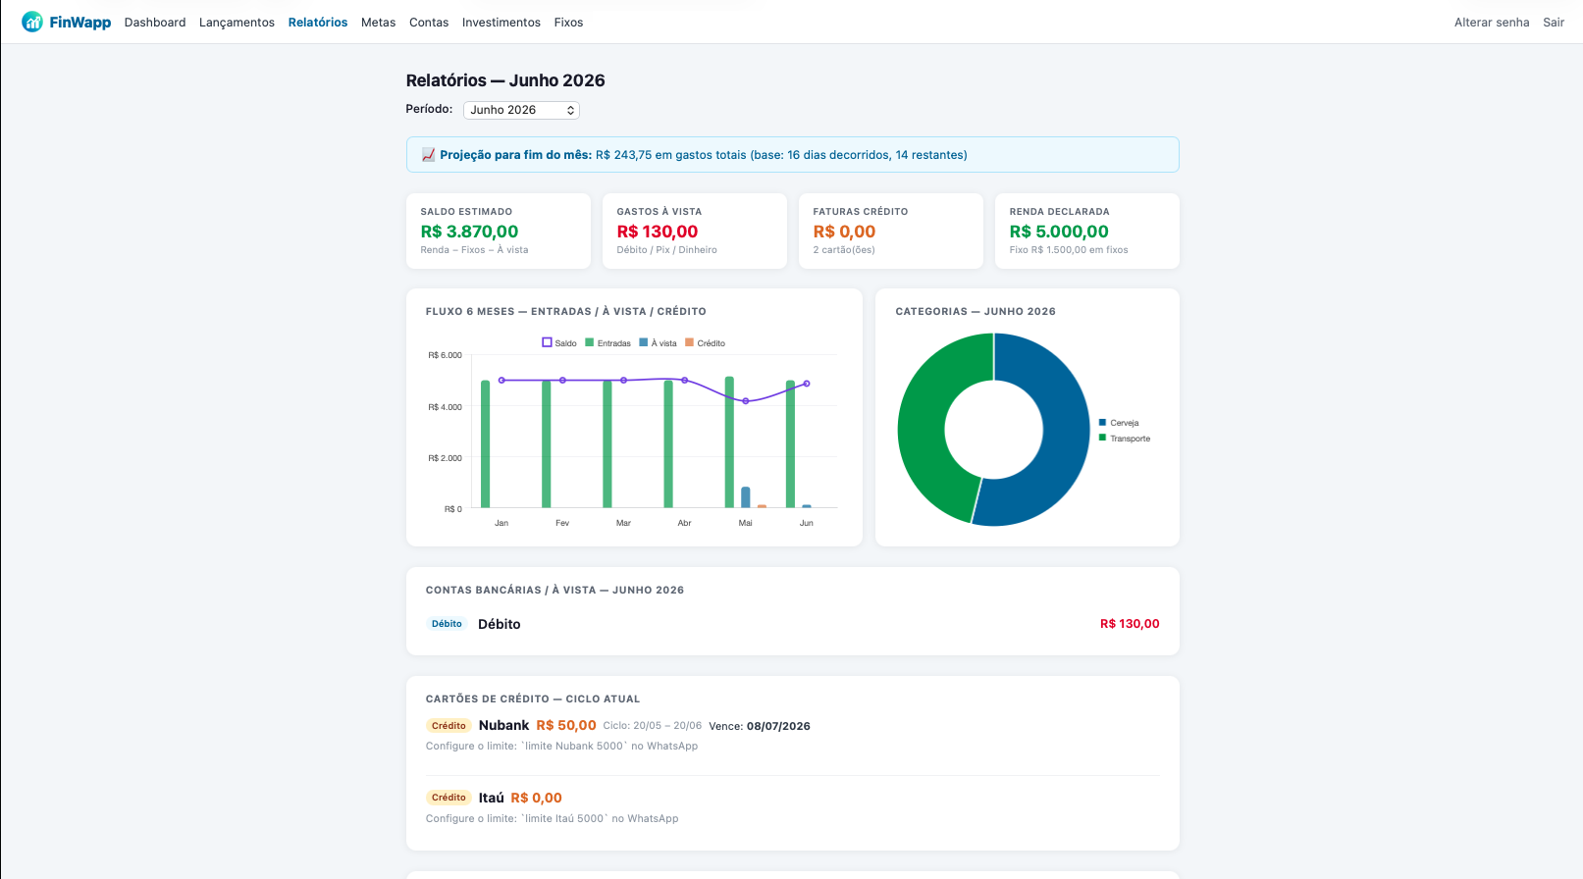Click the Mai blue À vista bar
The width and height of the screenshot is (1583, 879).
[746, 497]
